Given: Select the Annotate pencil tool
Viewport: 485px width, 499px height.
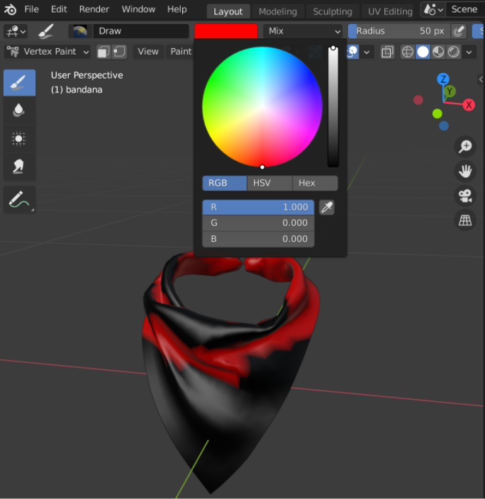Looking at the screenshot, I should pyautogui.click(x=19, y=201).
